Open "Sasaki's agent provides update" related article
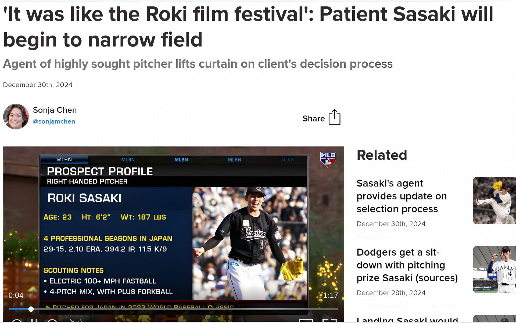Image resolution: width=516 pixels, height=323 pixels. tap(402, 196)
